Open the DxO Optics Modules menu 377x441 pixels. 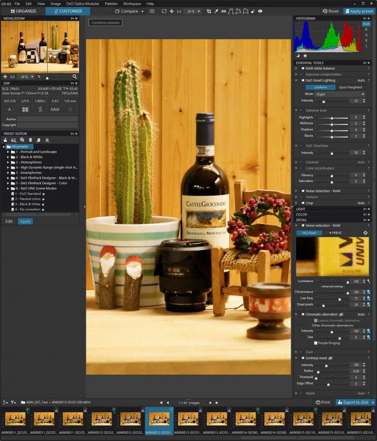point(83,4)
